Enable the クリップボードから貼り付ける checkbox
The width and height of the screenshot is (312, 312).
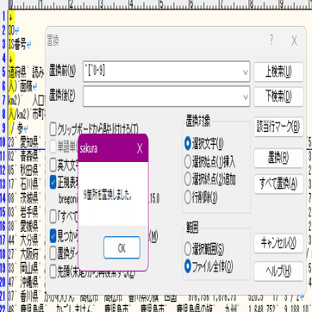coord(53,129)
